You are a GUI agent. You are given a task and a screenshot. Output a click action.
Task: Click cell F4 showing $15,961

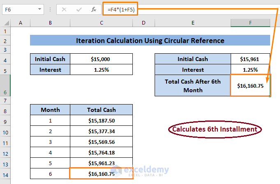(x=250, y=59)
